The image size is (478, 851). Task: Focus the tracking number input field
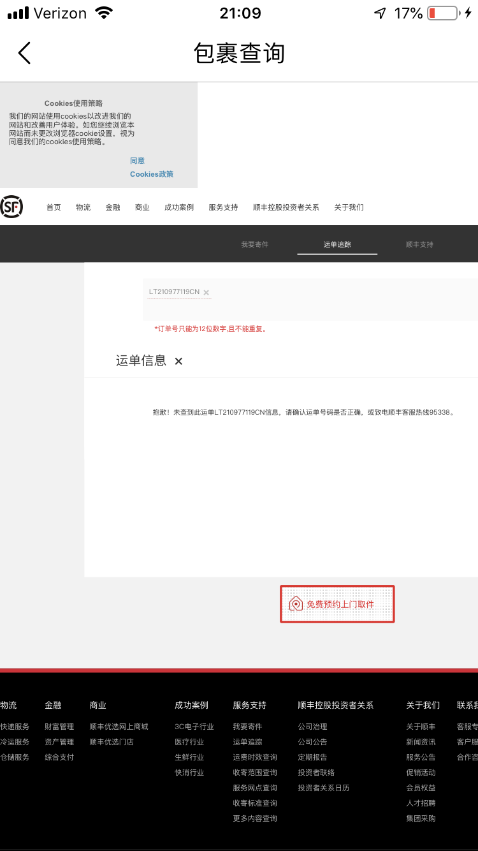pyautogui.click(x=310, y=299)
